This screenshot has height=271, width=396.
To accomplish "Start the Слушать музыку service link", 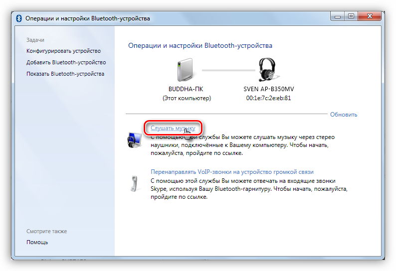I will pos(173,128).
